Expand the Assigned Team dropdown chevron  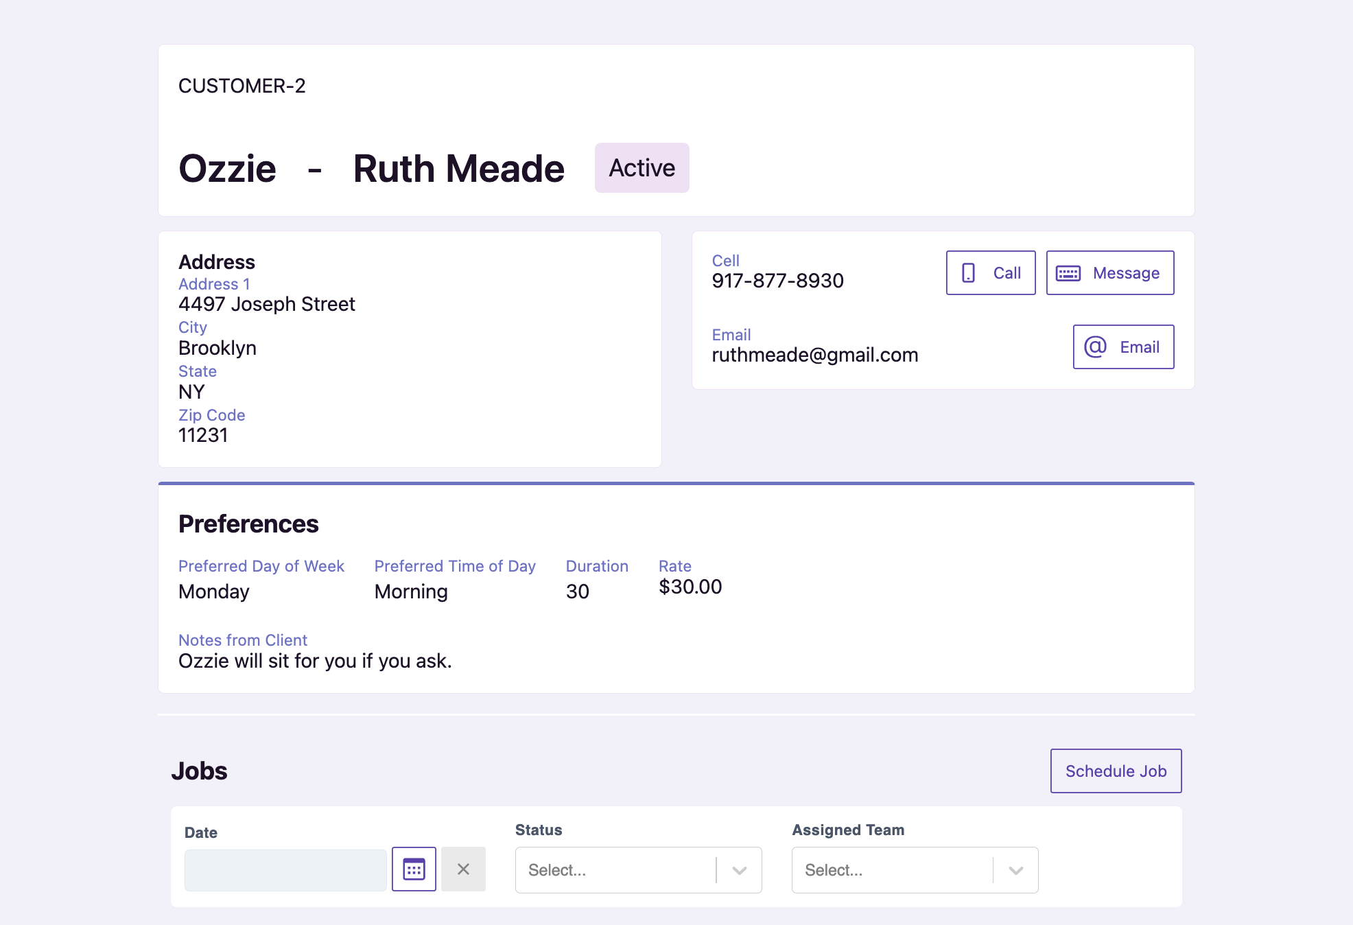click(1015, 870)
